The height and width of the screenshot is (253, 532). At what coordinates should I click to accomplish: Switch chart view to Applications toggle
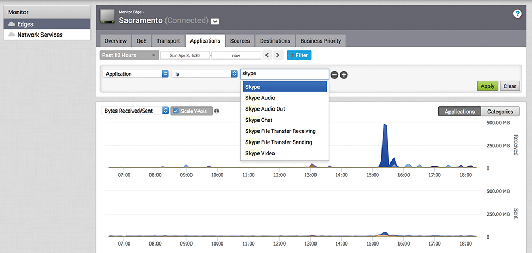[460, 112]
